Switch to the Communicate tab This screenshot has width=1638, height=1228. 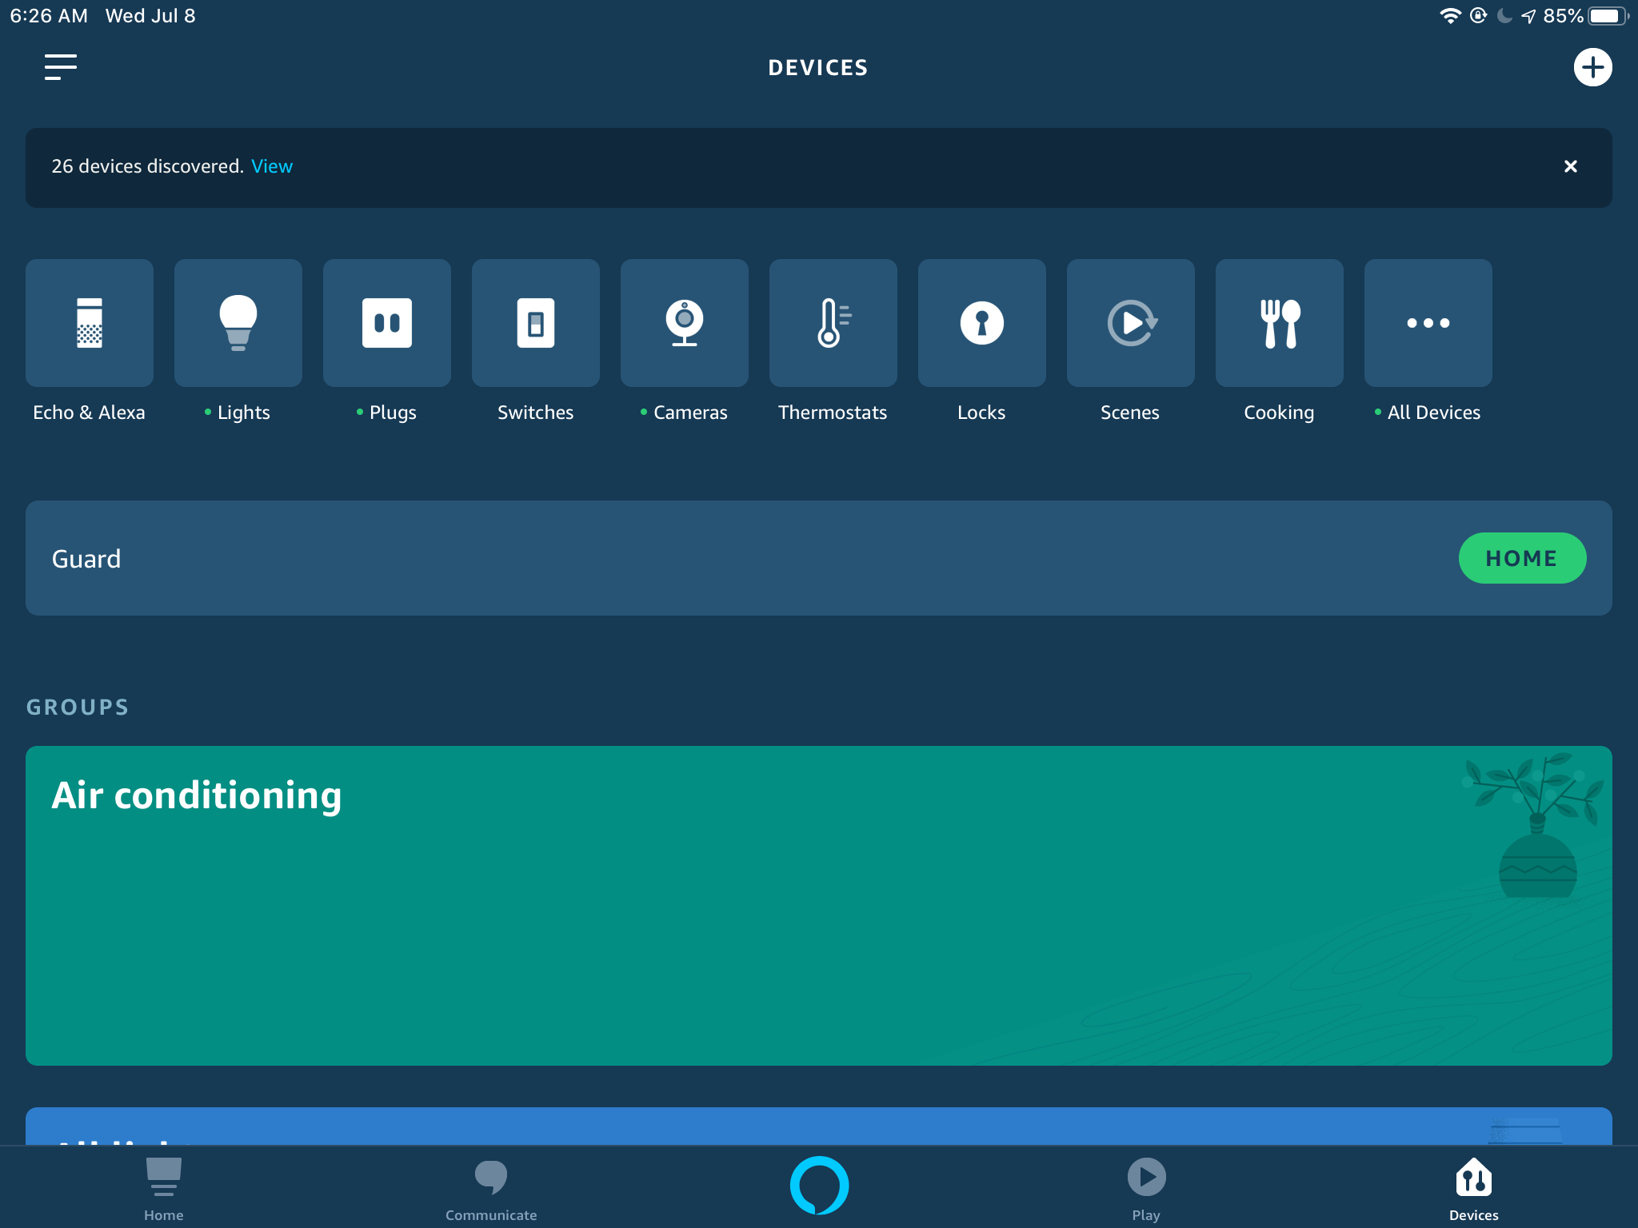point(491,1188)
